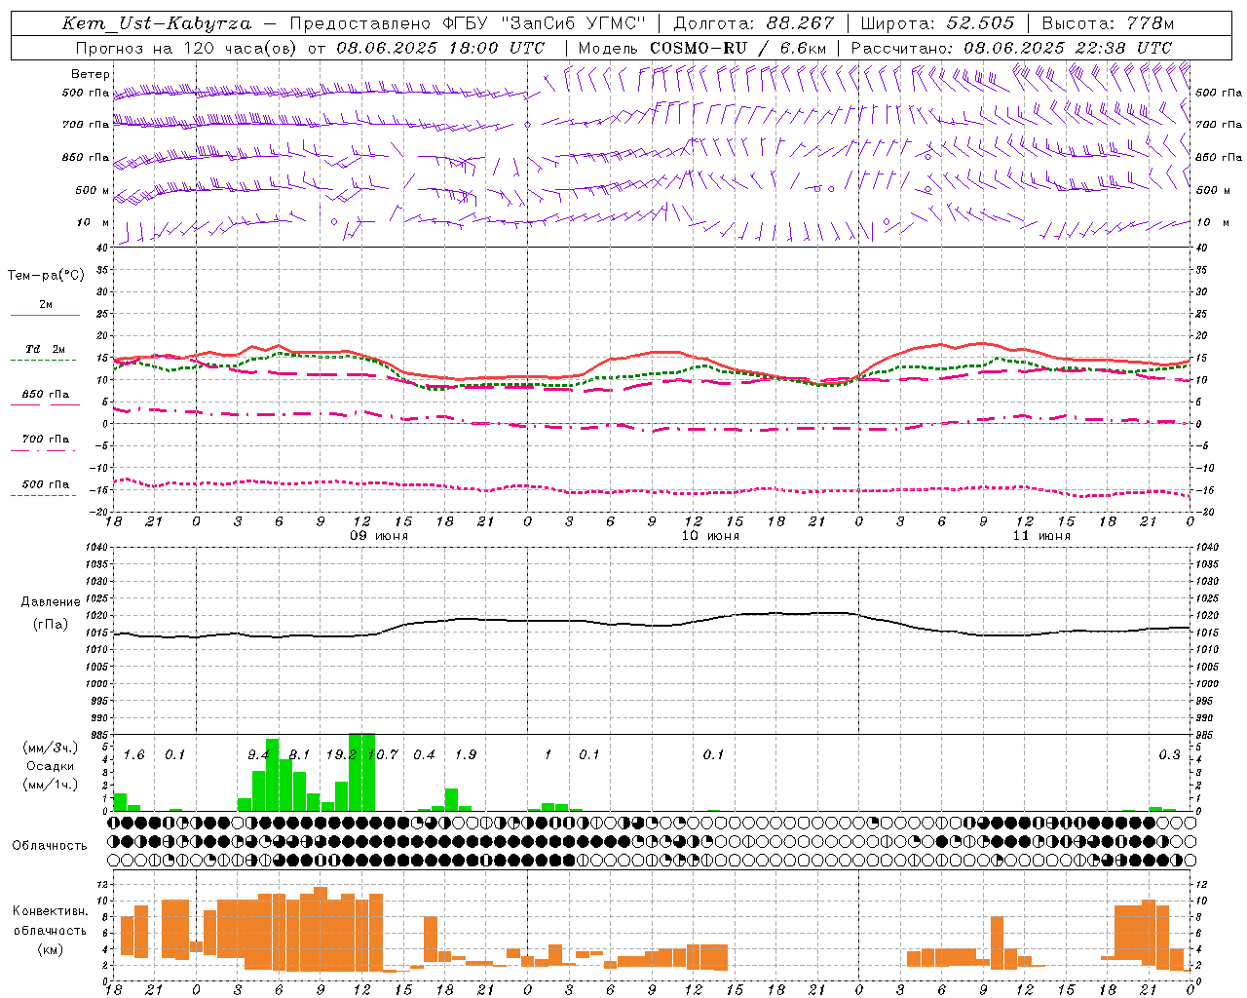The image size is (1247, 998).
Task: Select the "(мм/3ч.)" precipitation unit label
Action: 51,748
